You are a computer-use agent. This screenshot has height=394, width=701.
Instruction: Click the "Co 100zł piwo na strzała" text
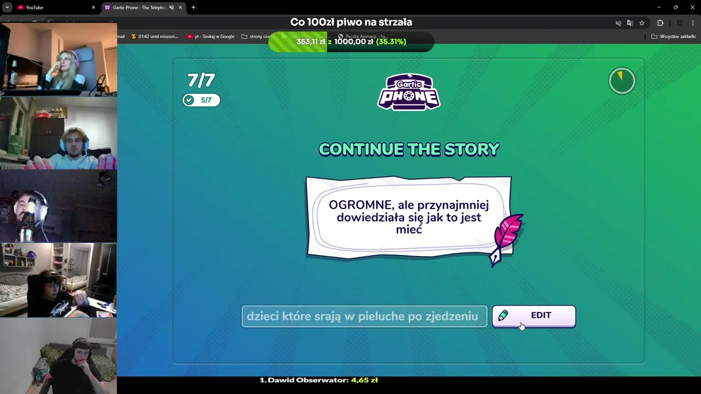pyautogui.click(x=351, y=22)
